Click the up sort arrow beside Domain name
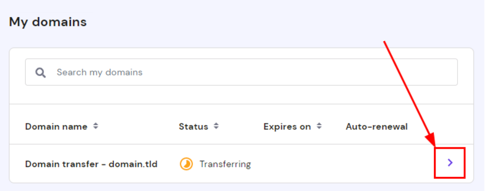The image size is (488, 191). click(x=95, y=124)
